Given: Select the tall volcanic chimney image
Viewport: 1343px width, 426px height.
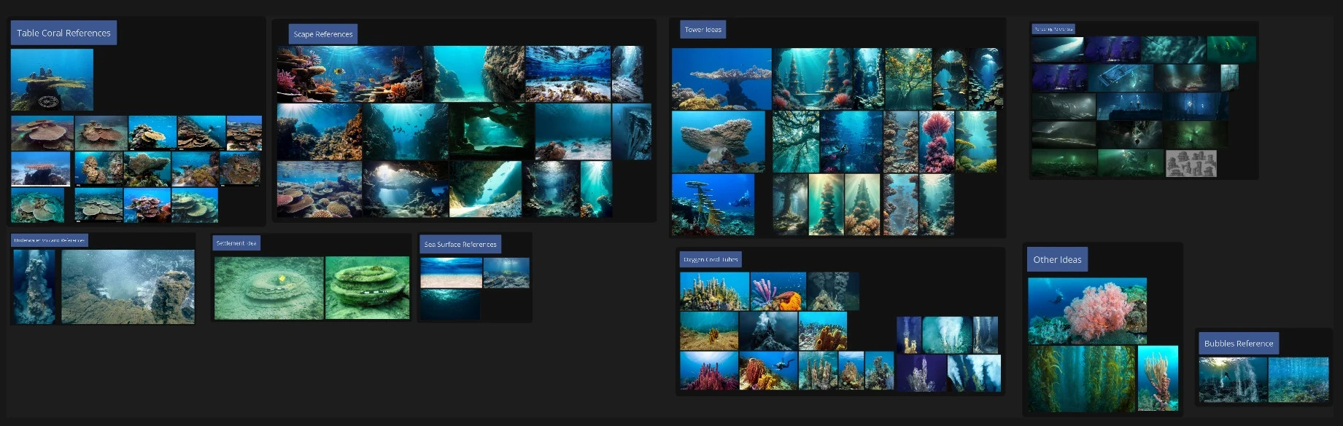Looking at the screenshot, I should tap(34, 287).
